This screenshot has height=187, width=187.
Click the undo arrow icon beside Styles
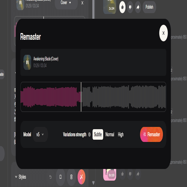50,177
